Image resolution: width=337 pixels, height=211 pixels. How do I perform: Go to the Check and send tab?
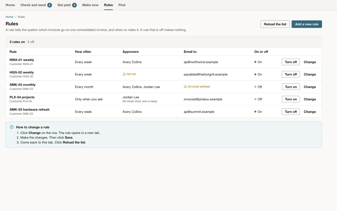[36, 5]
